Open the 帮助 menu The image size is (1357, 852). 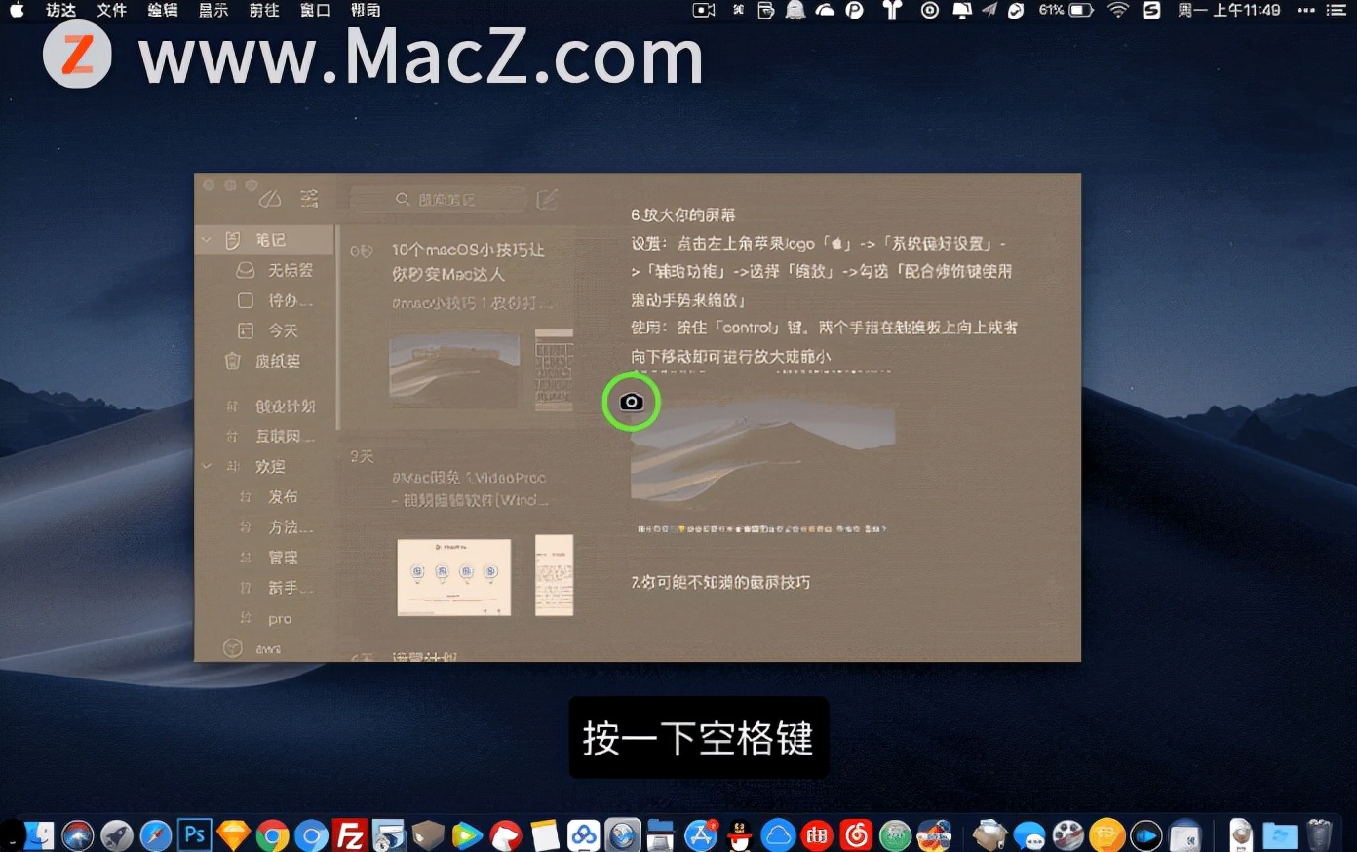[366, 10]
